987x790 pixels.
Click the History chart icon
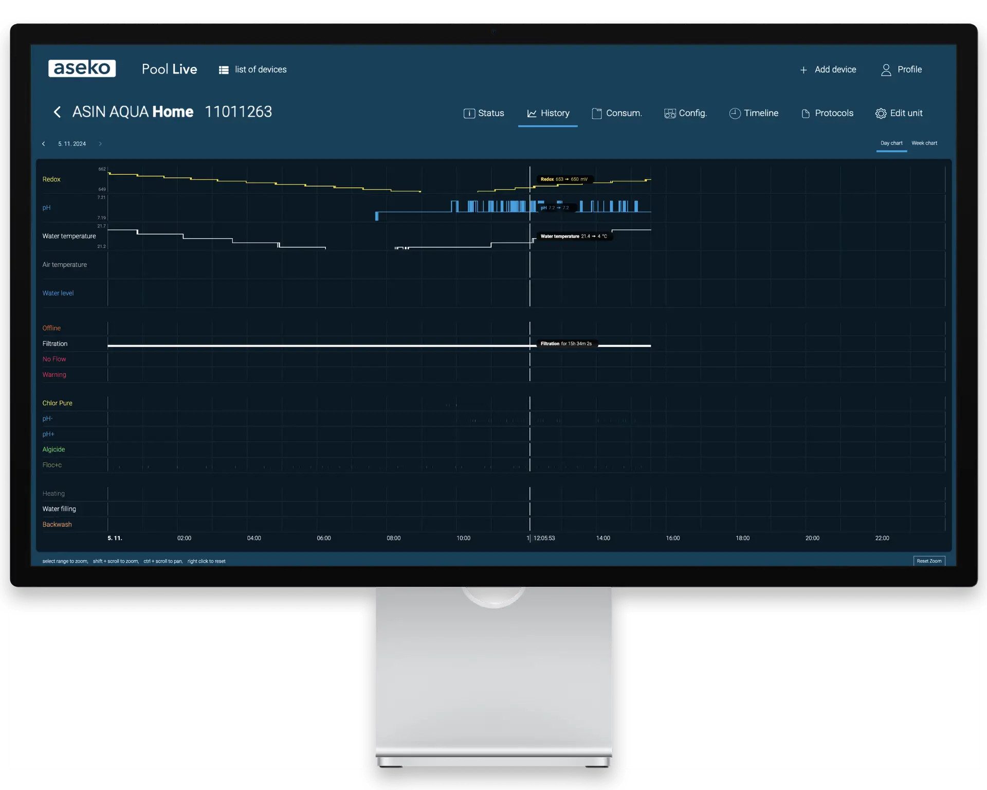[532, 114]
